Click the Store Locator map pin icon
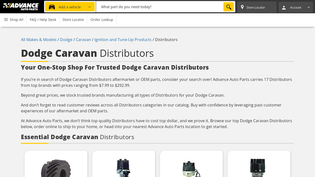The image size is (315, 177). coord(242,7)
